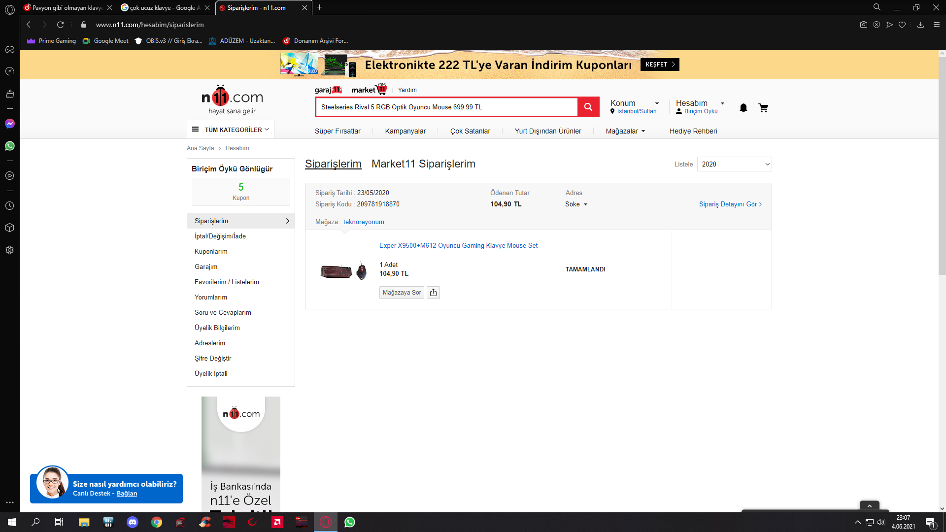Image resolution: width=946 pixels, height=532 pixels.
Task: Open Discord from the Windows taskbar
Action: click(x=132, y=522)
